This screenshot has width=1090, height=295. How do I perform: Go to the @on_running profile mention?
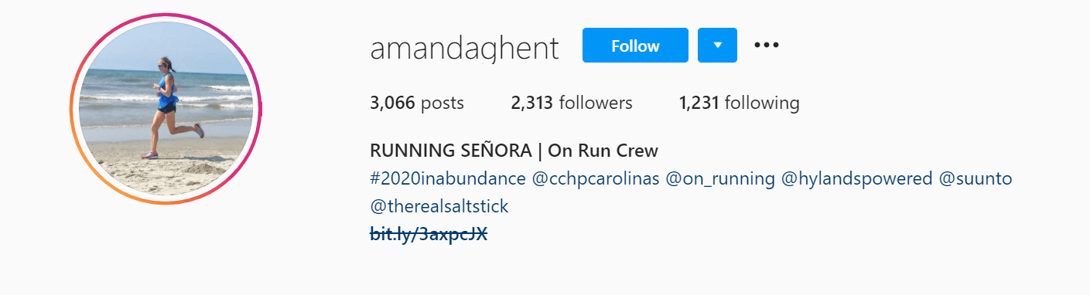coord(720,179)
